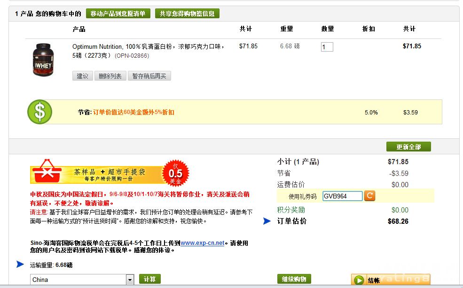Click the 小计 (1 产品) label

point(298,161)
